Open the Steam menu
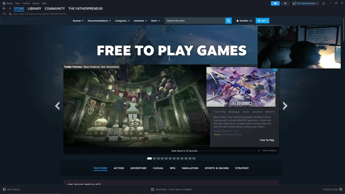Viewport: 345px width, 194px height. pos(9,3)
